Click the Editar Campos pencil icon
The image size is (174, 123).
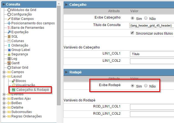[x=9, y=19]
